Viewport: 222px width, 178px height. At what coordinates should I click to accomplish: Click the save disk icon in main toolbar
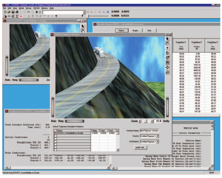tap(13, 12)
